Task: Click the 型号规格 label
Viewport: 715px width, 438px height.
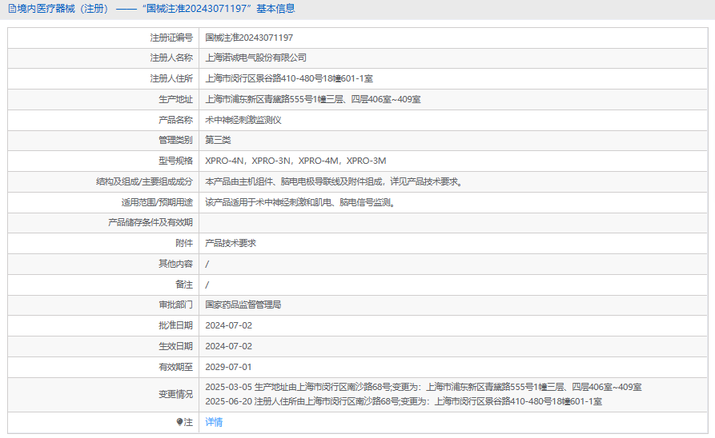Action: tap(175, 161)
